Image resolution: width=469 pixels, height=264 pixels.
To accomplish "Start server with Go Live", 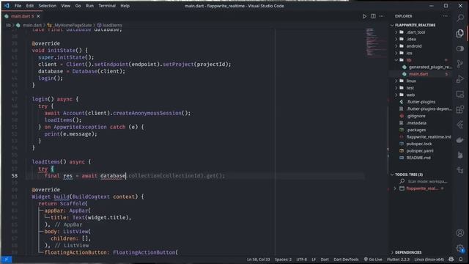I will [x=373, y=259].
